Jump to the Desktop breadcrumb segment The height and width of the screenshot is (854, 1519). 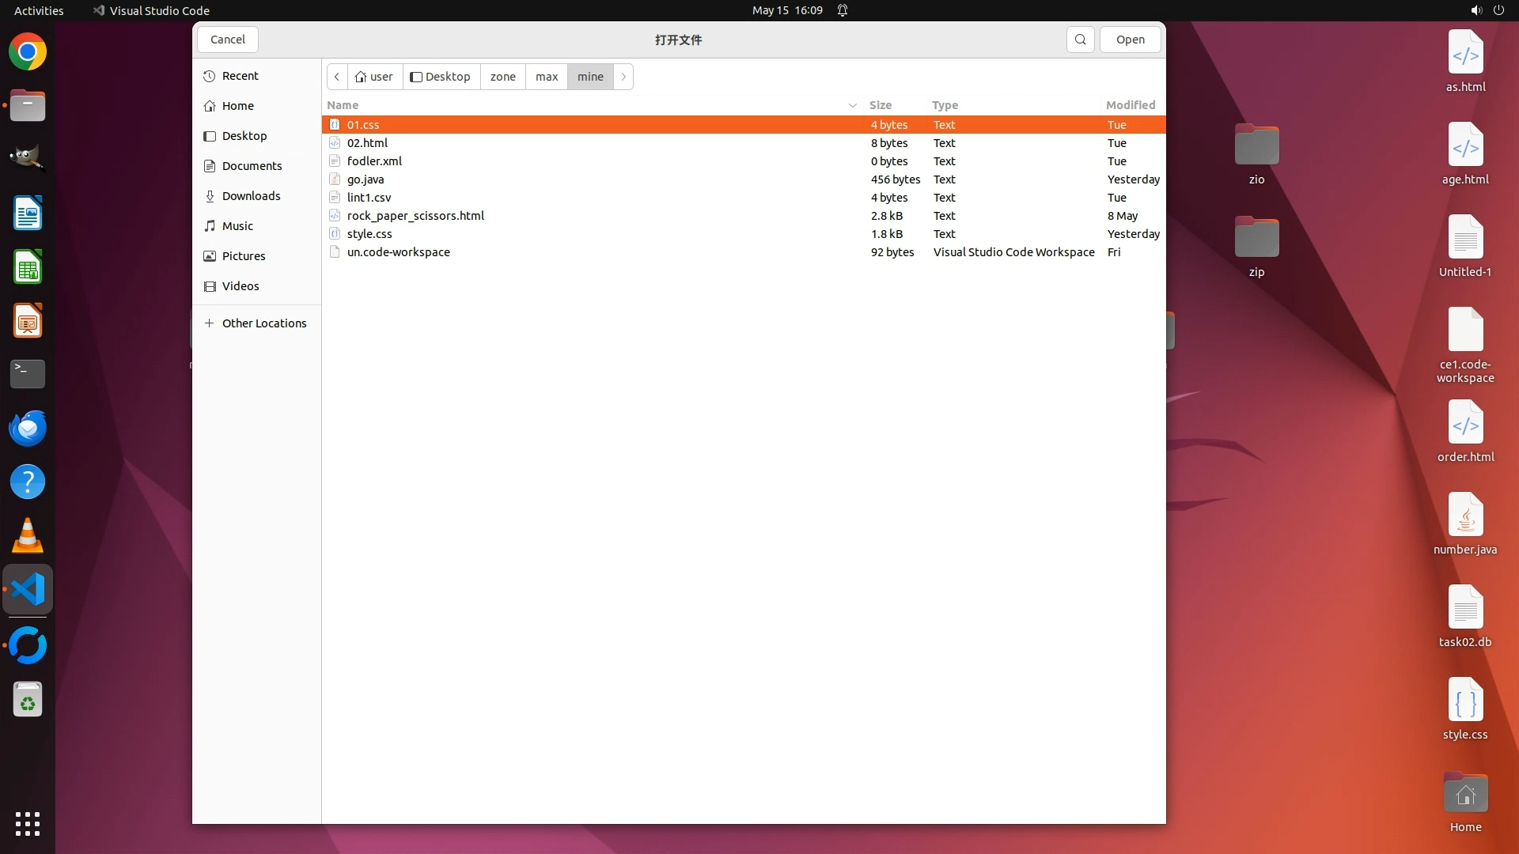(x=441, y=77)
